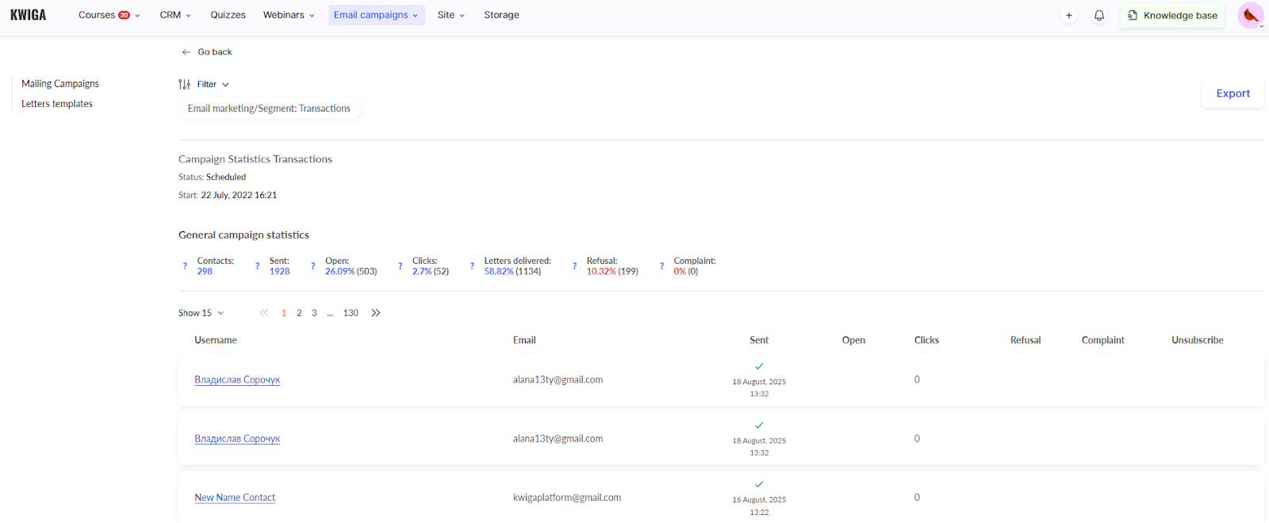Image resolution: width=1269 pixels, height=523 pixels.
Task: Open the Courses menu
Action: point(109,15)
